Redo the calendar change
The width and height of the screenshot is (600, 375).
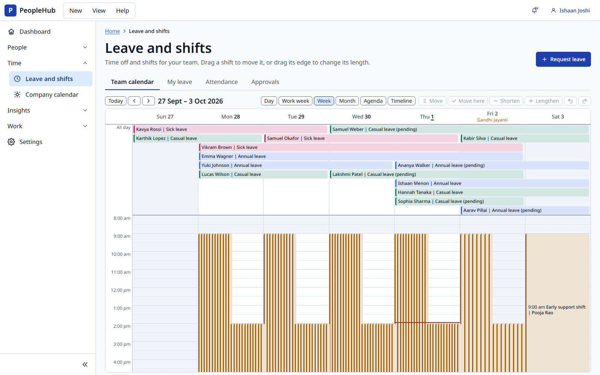coord(585,101)
